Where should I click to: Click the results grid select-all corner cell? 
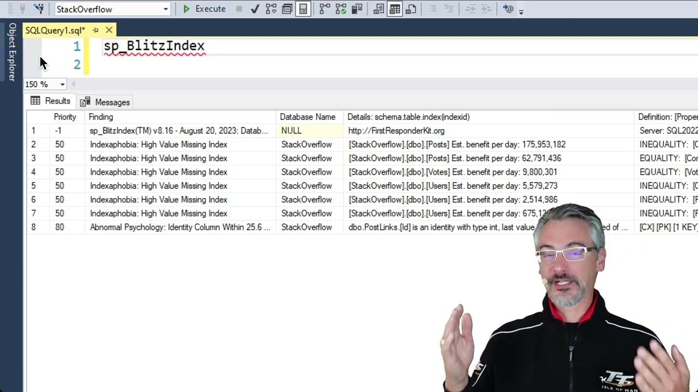click(x=38, y=117)
